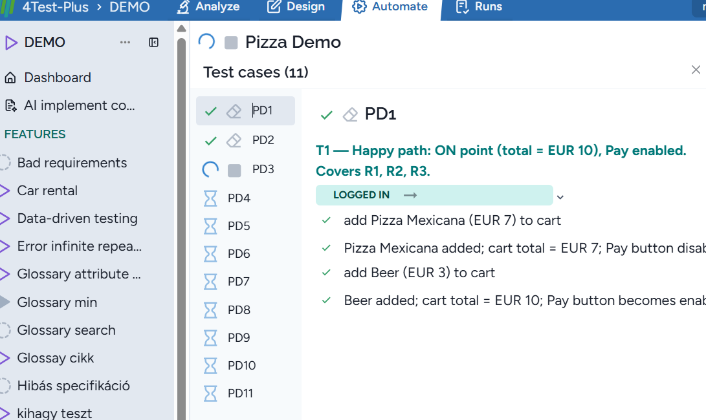
Task: Close the Test cases panel
Action: pos(696,70)
